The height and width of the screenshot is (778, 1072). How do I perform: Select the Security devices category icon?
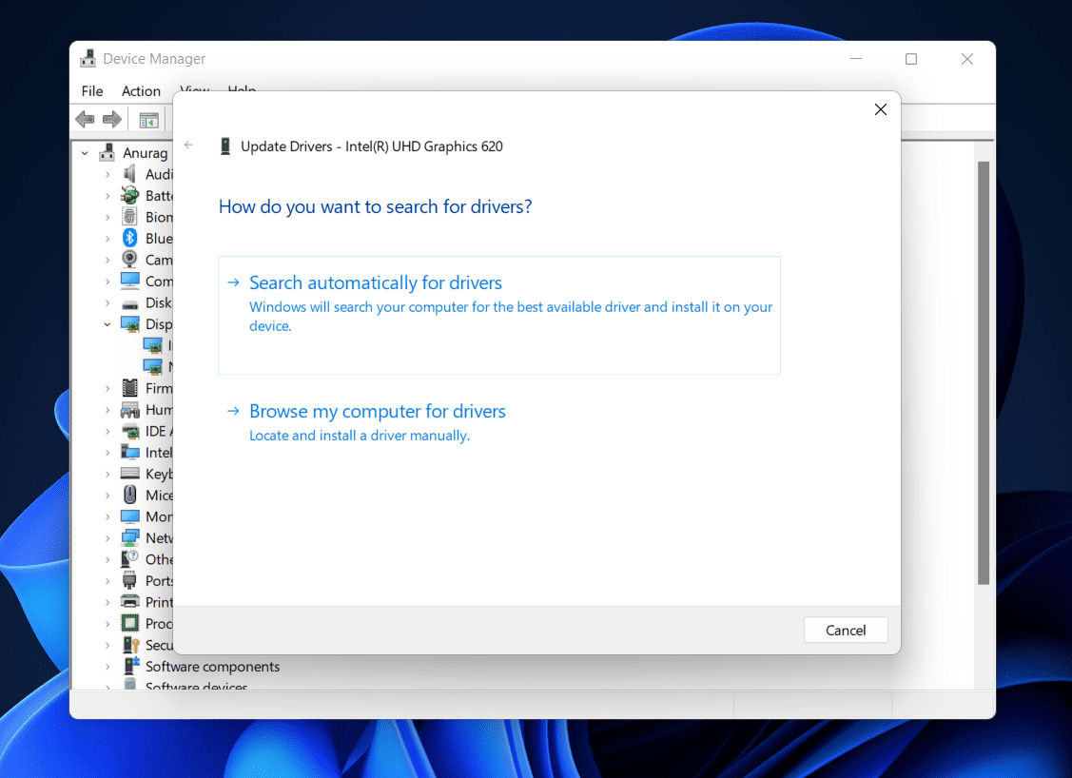click(x=130, y=645)
